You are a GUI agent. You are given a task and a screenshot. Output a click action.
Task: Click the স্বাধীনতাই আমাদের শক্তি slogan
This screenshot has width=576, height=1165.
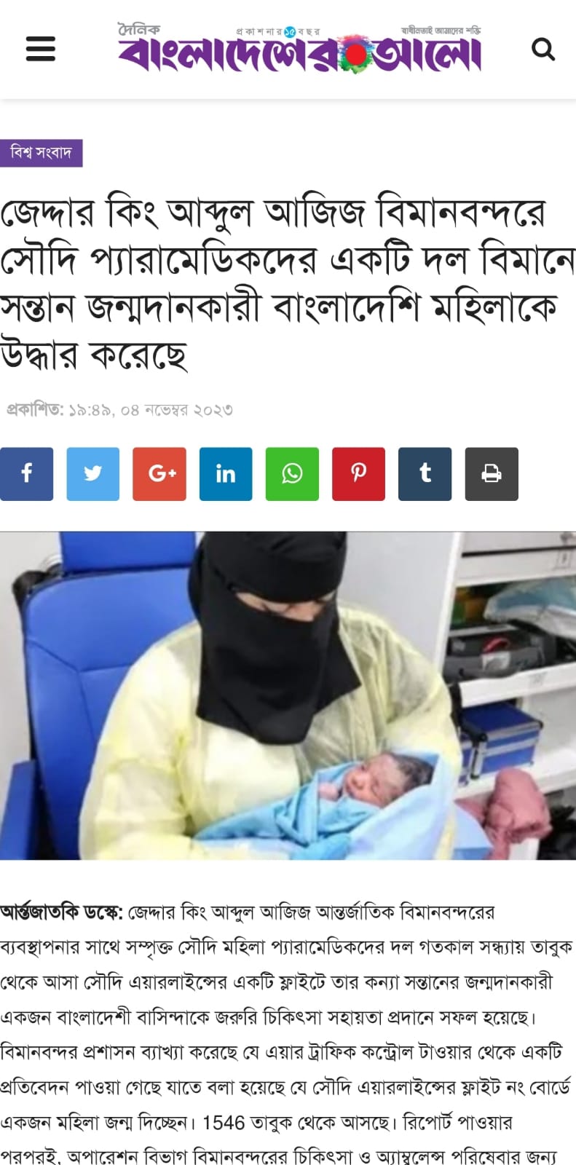pyautogui.click(x=441, y=31)
